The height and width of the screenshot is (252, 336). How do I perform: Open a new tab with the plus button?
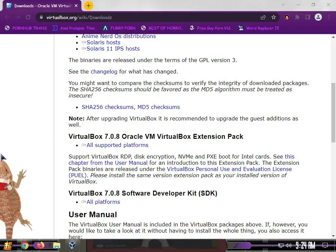(x=89, y=6)
